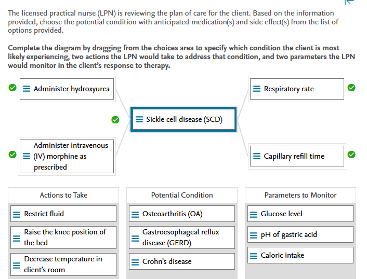Click drag handle icon on Capillary refill time
This screenshot has height=279, width=367.
[x=257, y=156]
